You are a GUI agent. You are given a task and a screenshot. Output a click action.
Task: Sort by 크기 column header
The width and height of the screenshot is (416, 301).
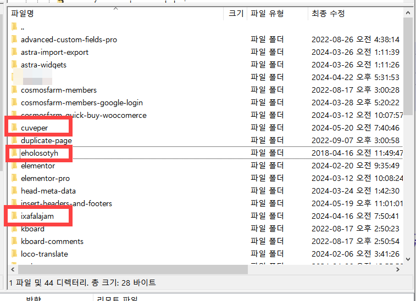[x=236, y=14]
